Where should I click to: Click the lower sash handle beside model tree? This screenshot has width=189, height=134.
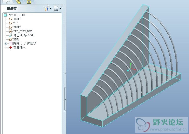pos(65,99)
